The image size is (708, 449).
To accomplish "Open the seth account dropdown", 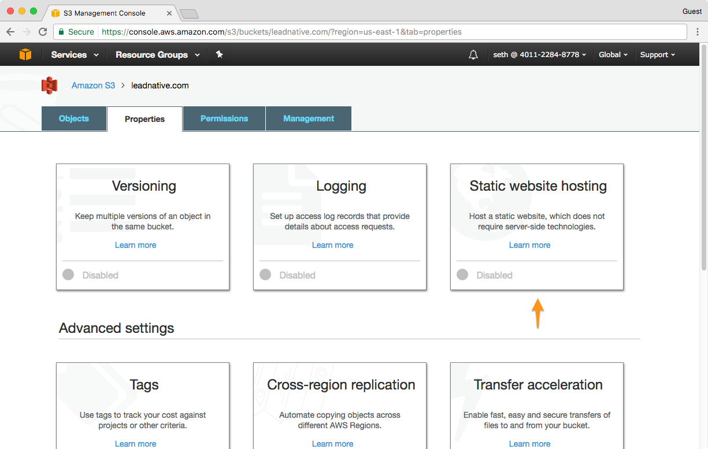I will 539,55.
